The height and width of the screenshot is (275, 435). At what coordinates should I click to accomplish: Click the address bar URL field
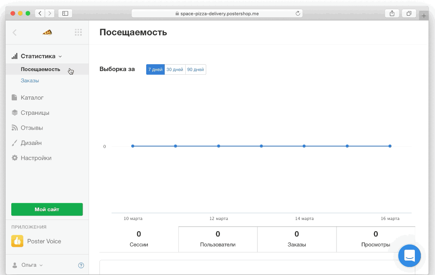click(217, 13)
